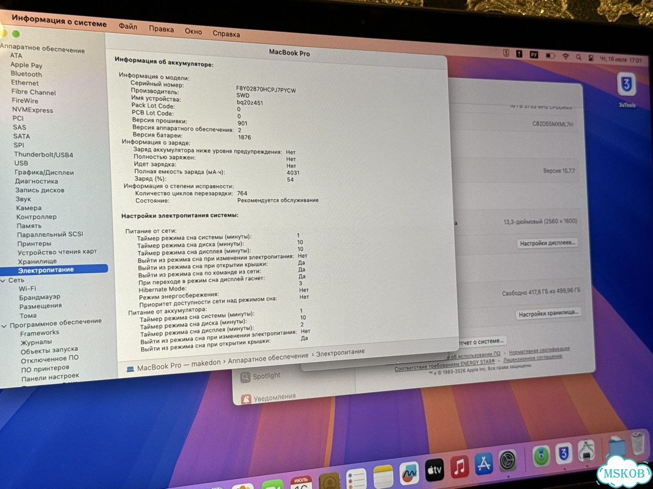Open Control Center from the menu bar
653x489 pixels.
591,58
